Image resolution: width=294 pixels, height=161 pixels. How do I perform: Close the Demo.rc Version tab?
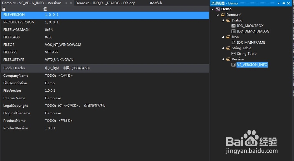tap(71, 3)
